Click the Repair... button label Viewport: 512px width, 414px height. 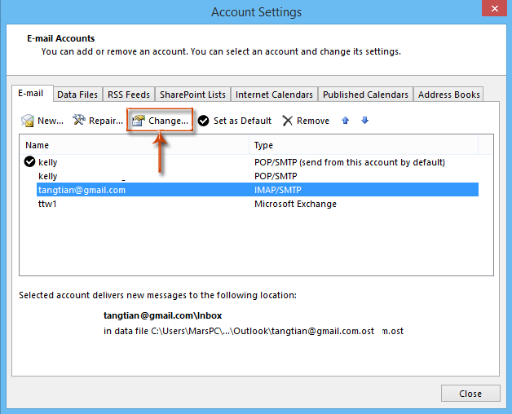pos(106,121)
